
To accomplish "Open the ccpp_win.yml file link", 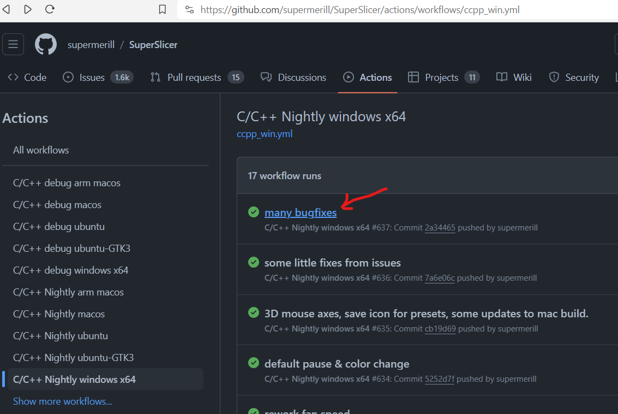I will click(x=264, y=133).
